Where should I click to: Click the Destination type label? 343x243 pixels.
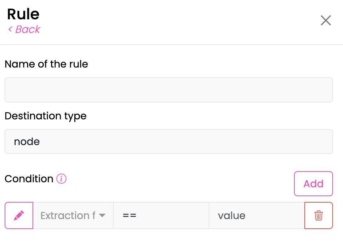pyautogui.click(x=45, y=116)
